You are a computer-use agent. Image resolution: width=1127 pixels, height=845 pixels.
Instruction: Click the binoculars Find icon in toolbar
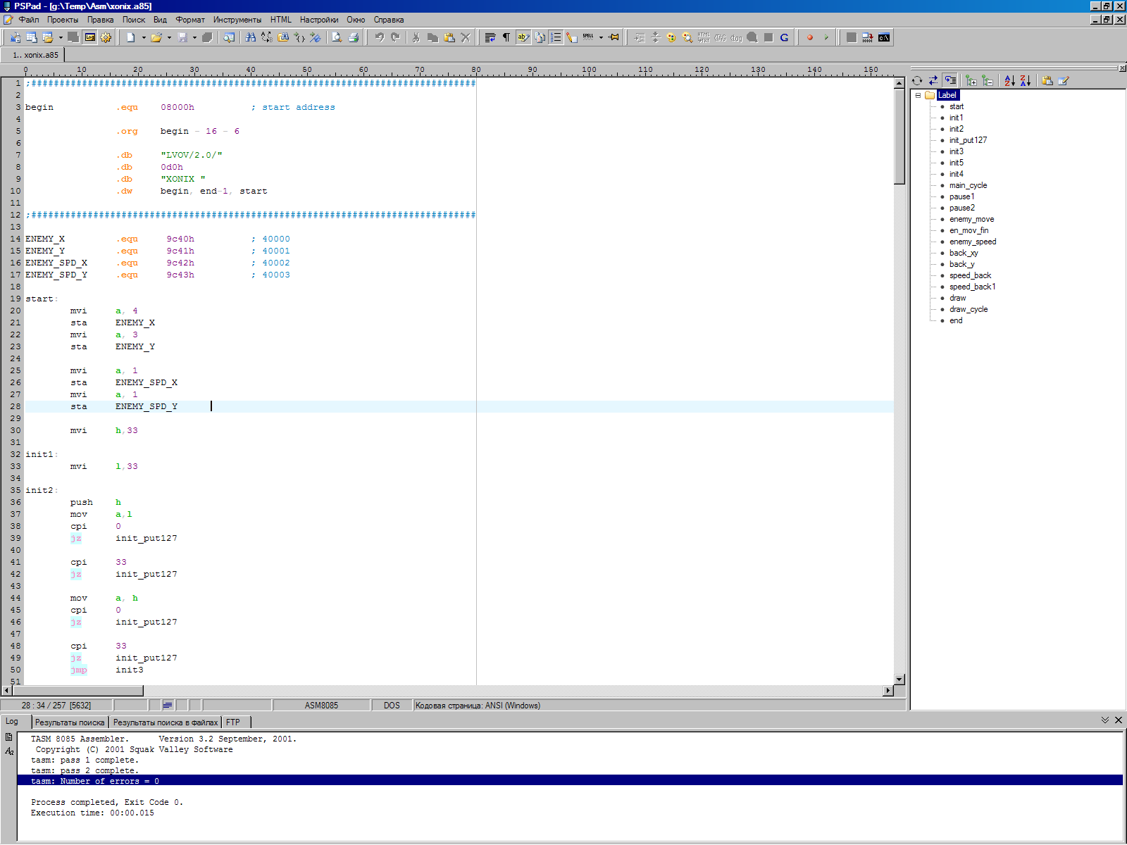pyautogui.click(x=250, y=37)
